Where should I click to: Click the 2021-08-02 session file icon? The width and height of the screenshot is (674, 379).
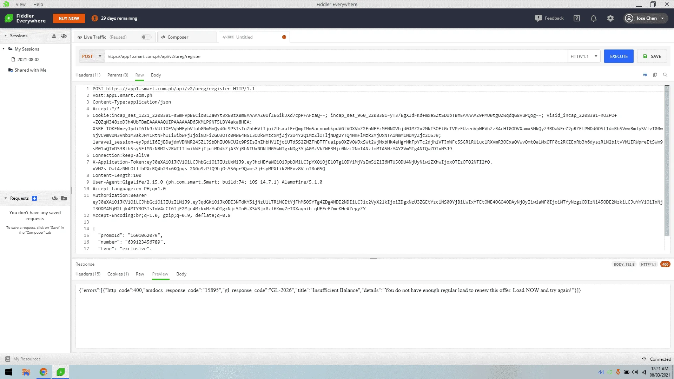pos(13,60)
